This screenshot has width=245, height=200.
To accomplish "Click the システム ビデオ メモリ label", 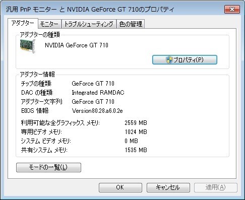I will click(46, 141).
